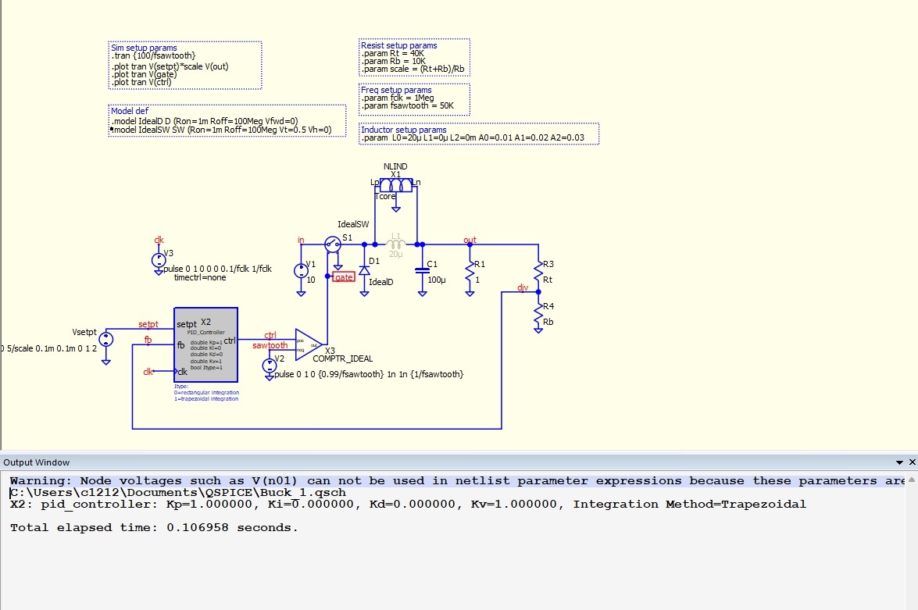Click the Inductor setup params directive box
The image size is (918, 610).
tap(479, 134)
